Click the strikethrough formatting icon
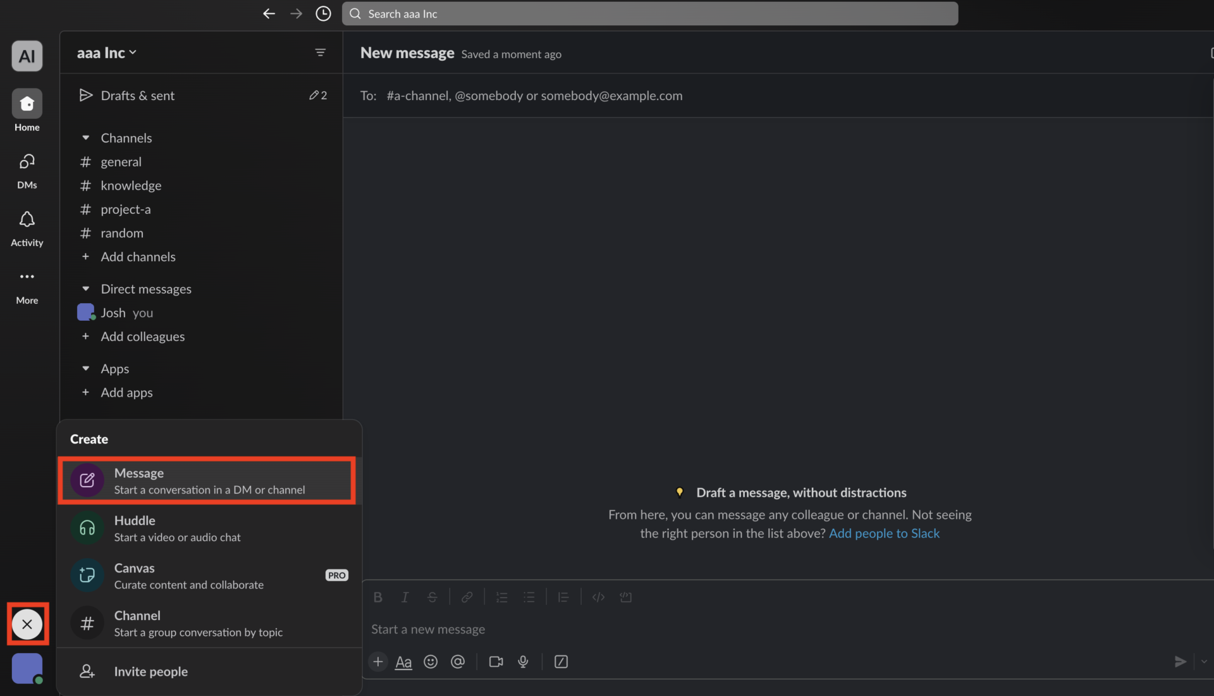This screenshot has height=696, width=1214. (432, 597)
